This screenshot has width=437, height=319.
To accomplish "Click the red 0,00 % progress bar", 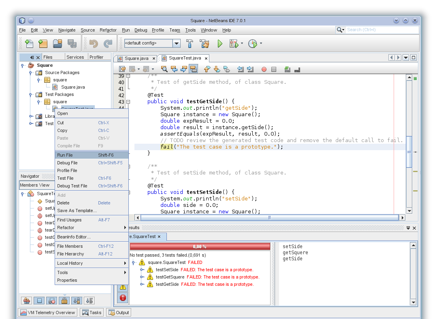I will [200, 247].
